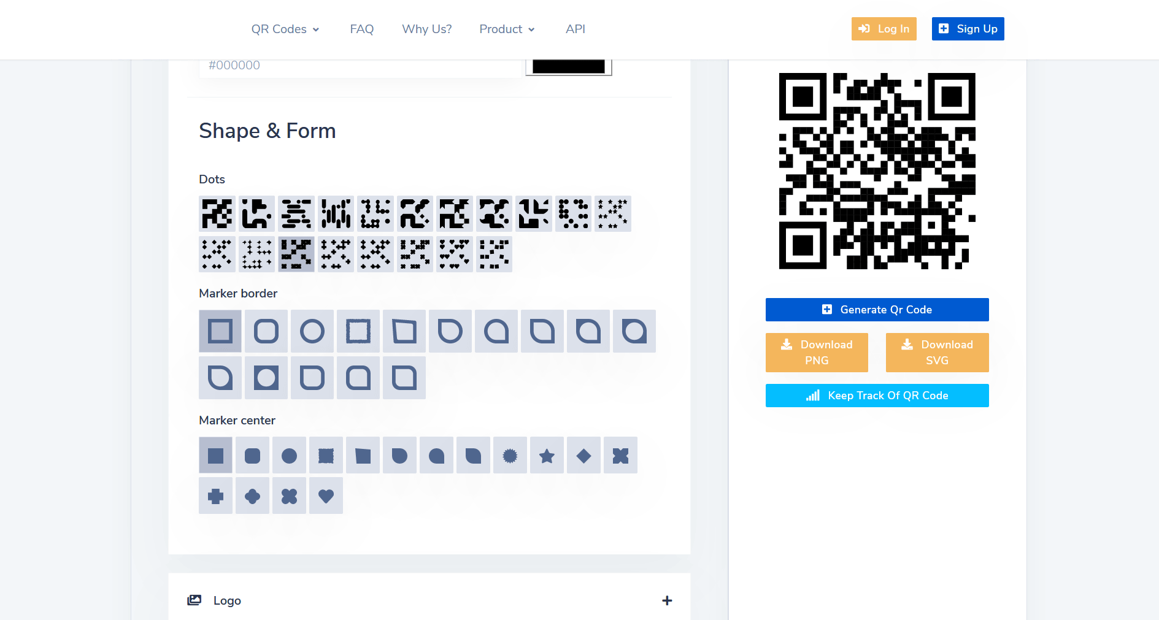Image resolution: width=1159 pixels, height=620 pixels.
Task: Select the rough-edged square Marker border
Action: point(358,331)
